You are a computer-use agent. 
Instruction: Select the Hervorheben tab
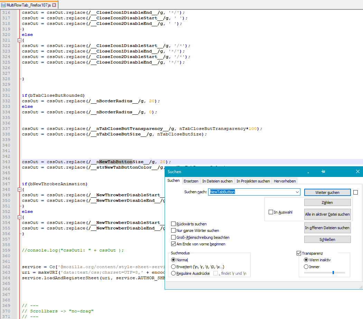pyautogui.click(x=285, y=181)
